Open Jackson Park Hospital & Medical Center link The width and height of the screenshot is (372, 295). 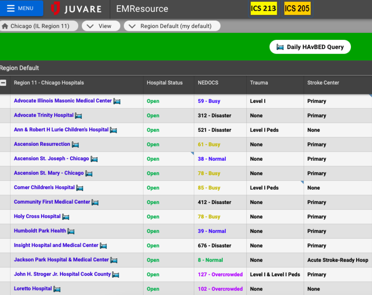[61, 260]
